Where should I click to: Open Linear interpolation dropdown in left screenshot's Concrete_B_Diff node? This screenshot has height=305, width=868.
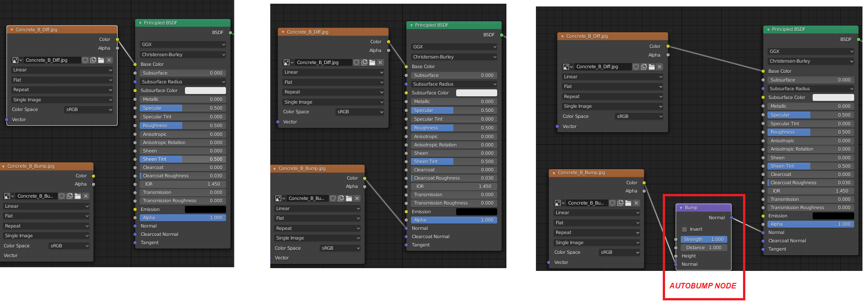pos(62,70)
